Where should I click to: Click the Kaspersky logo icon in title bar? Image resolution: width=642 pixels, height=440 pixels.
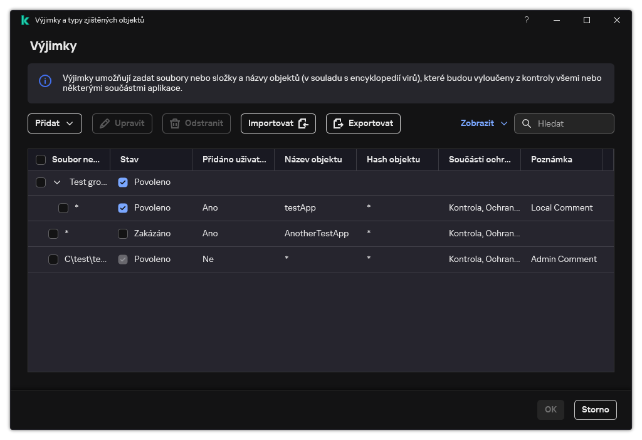[x=25, y=20]
